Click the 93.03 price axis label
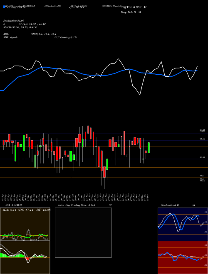Viewport: 208px width, 274px height. pos(202,157)
